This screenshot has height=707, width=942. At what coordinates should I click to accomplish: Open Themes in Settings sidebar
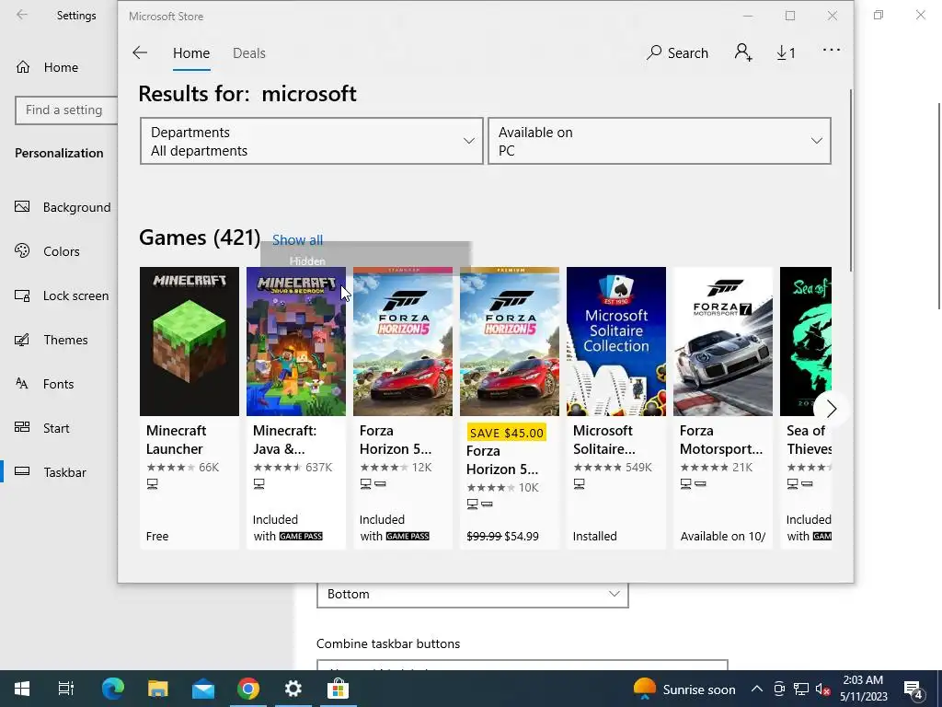[52, 340]
